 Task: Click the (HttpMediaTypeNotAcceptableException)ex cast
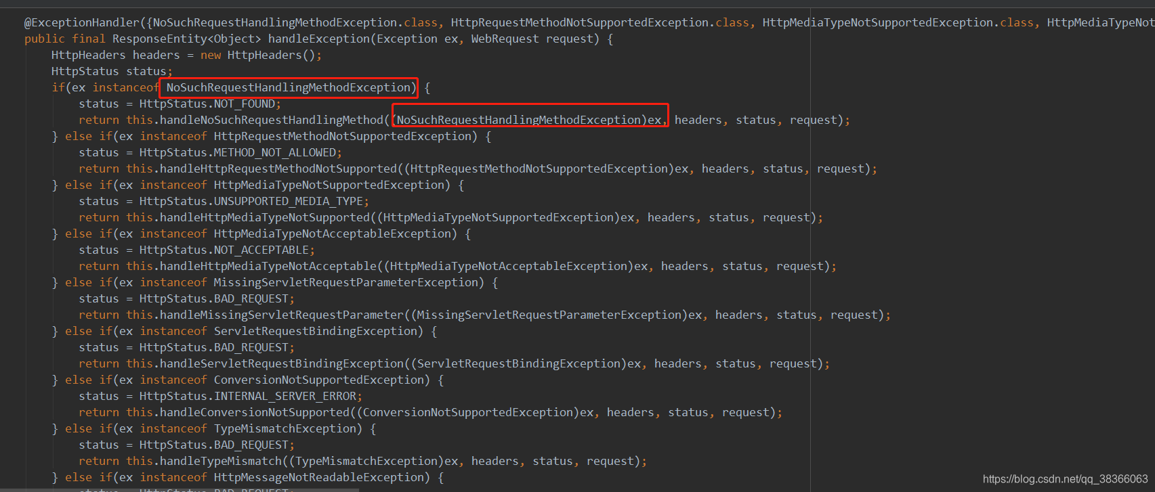(516, 267)
